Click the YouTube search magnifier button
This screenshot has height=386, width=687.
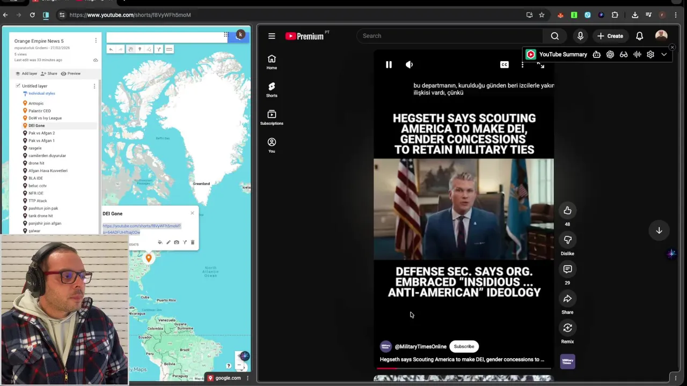point(555,36)
